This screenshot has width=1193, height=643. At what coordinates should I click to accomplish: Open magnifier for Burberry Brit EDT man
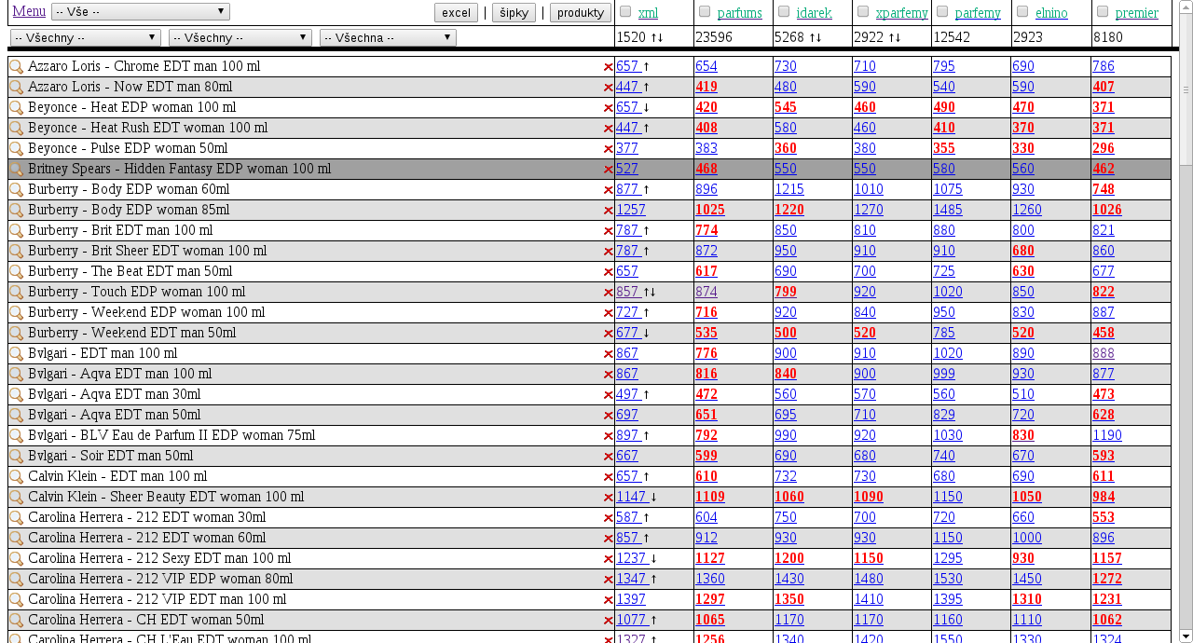click(16, 231)
